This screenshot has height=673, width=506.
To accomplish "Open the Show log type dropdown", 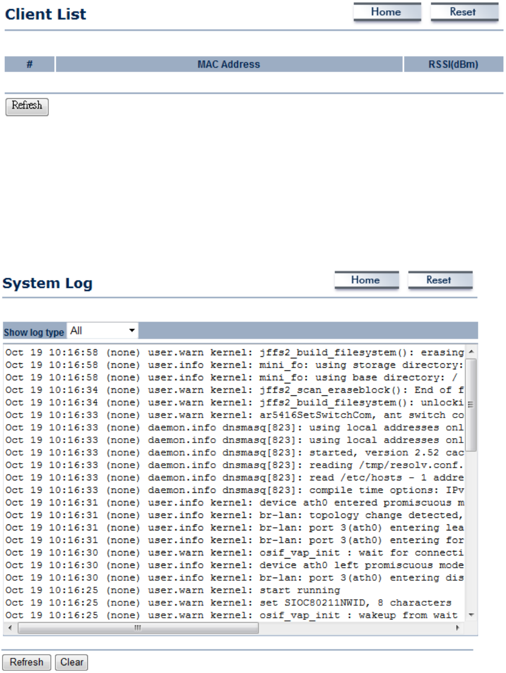I will coord(103,330).
